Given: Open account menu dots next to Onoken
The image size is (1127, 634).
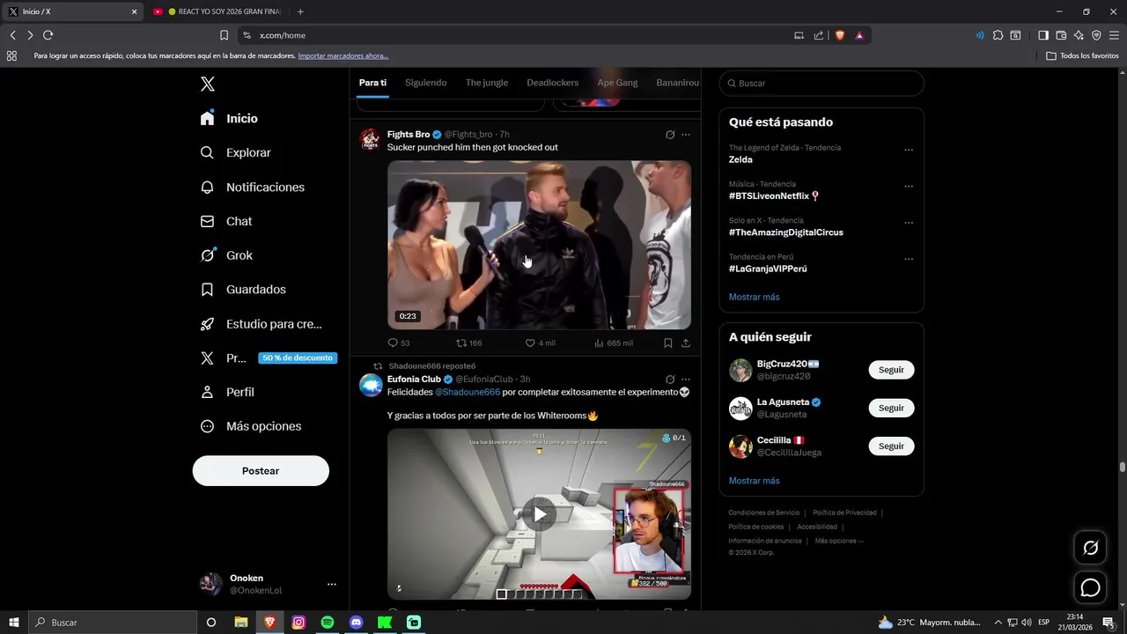Looking at the screenshot, I should point(331,584).
